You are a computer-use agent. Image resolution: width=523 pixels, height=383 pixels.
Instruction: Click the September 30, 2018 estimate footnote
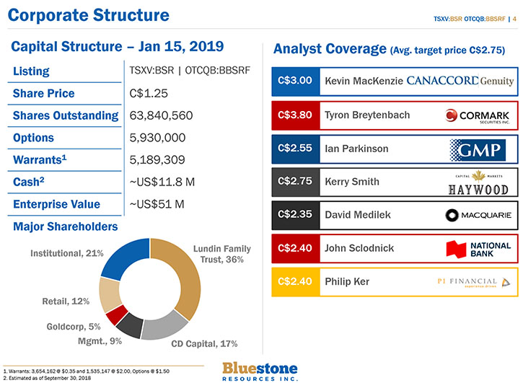[47, 378]
